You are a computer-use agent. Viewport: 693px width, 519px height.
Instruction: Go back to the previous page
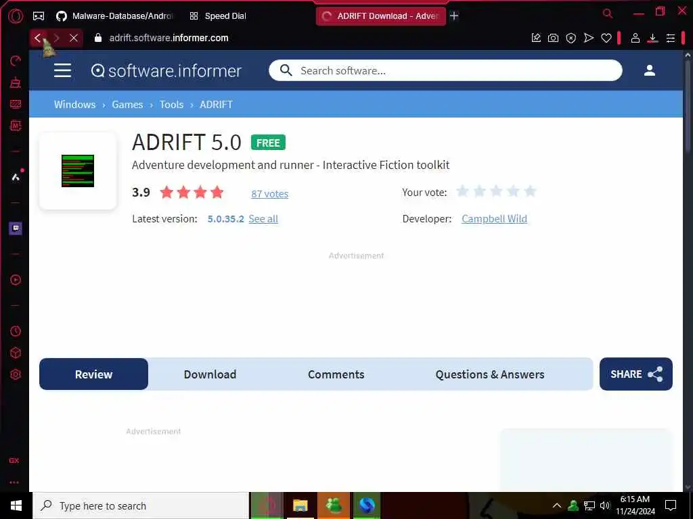pos(38,38)
